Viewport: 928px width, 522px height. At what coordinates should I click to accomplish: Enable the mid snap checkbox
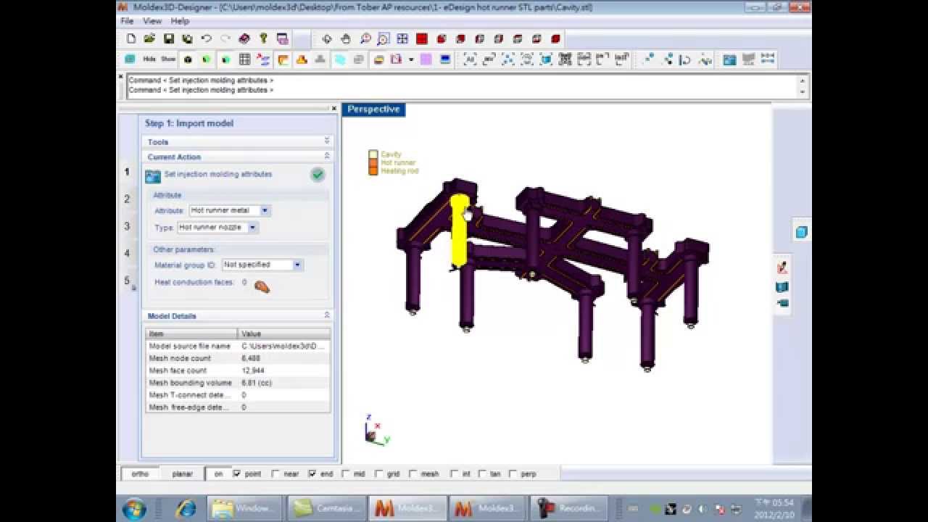coord(346,474)
